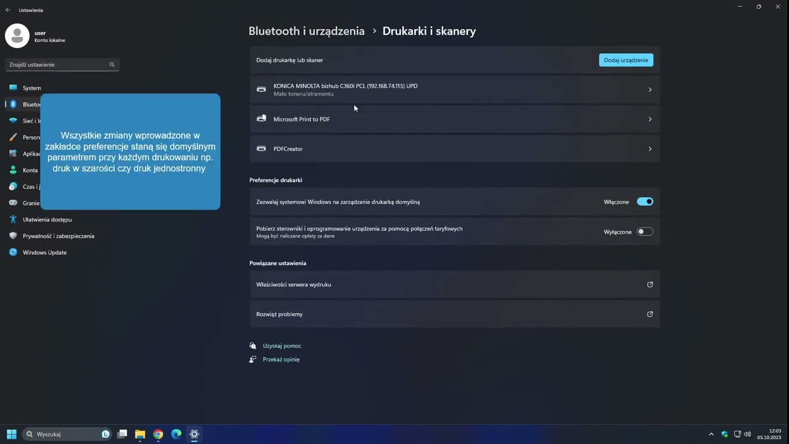Screen dimensions: 789x444
Task: Expand KONICA MINOLTA bizhub C360i chevron
Action: [650, 89]
